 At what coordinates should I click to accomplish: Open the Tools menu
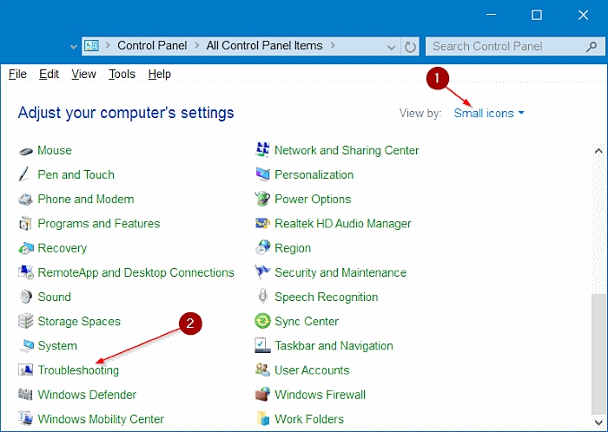122,75
